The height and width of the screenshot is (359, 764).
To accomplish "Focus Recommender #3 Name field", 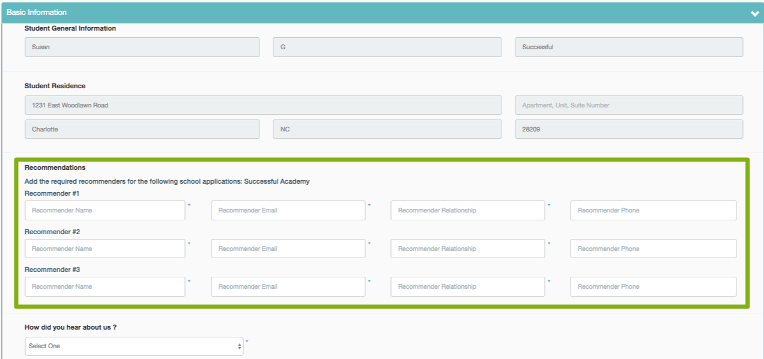I will 105,287.
